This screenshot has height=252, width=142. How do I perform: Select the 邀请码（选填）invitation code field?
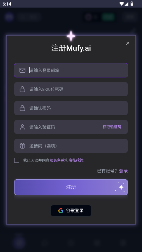[71, 146]
